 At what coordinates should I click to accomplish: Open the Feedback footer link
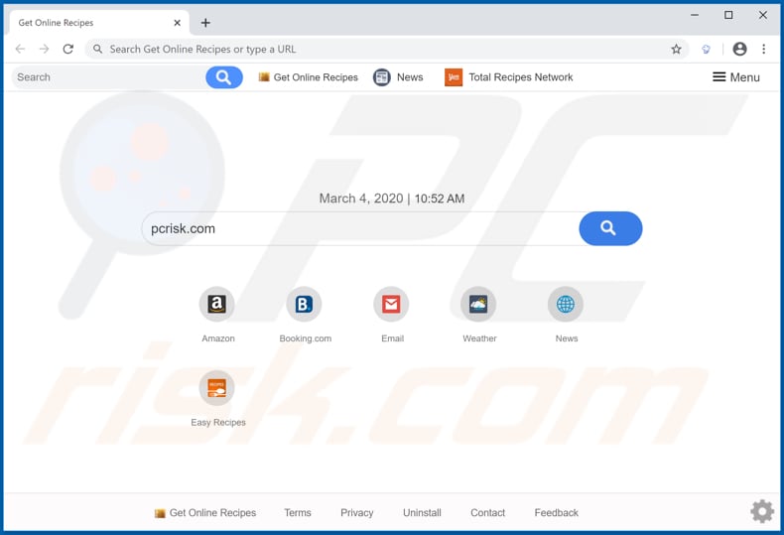556,512
